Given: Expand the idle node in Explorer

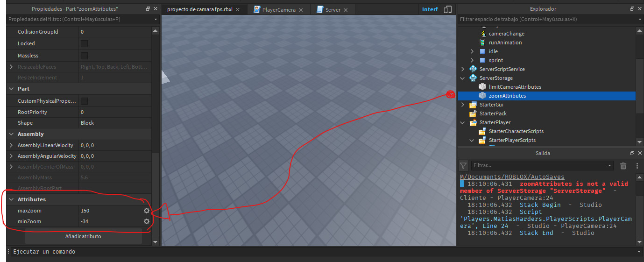Looking at the screenshot, I should pos(472,51).
